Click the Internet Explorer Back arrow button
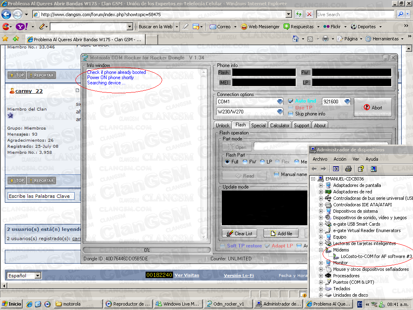Viewport: 413px width, 310px height. tap(6, 14)
